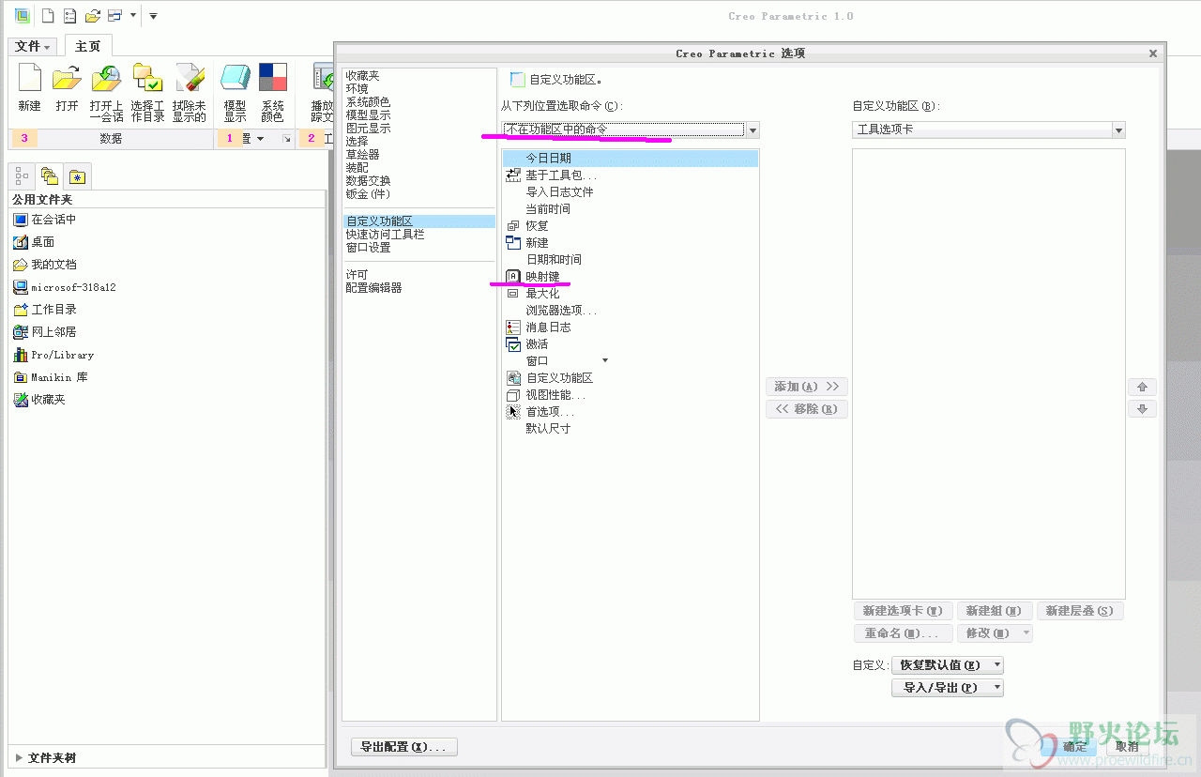The image size is (1201, 777).
Task: Select 草绘器 in options category list
Action: 362,154
